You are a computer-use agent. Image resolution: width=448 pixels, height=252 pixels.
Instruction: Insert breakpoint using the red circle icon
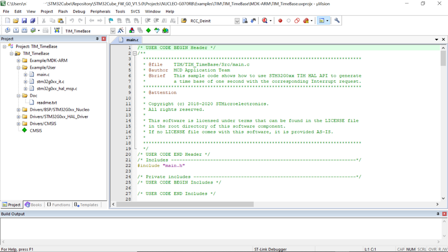[x=280, y=21]
